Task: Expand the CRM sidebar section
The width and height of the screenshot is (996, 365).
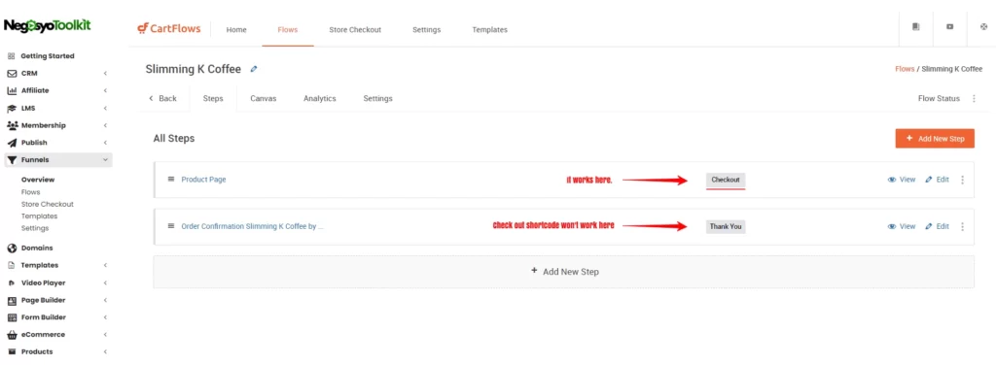Action: [x=105, y=74]
